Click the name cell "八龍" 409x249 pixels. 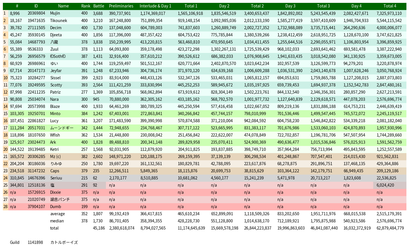pos(54,42)
